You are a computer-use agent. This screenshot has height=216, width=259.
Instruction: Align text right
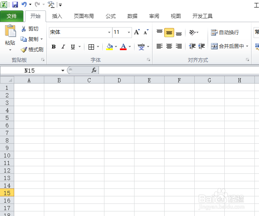pos(179,46)
